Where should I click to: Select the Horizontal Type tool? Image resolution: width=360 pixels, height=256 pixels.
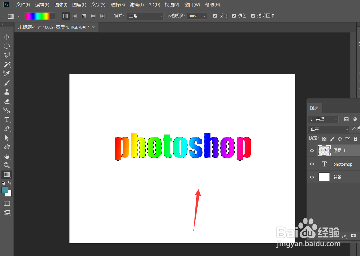coord(7,119)
